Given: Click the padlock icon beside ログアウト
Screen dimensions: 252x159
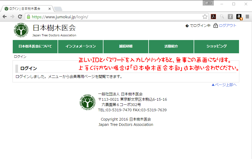Looking at the screenshot, I should tap(215, 25).
